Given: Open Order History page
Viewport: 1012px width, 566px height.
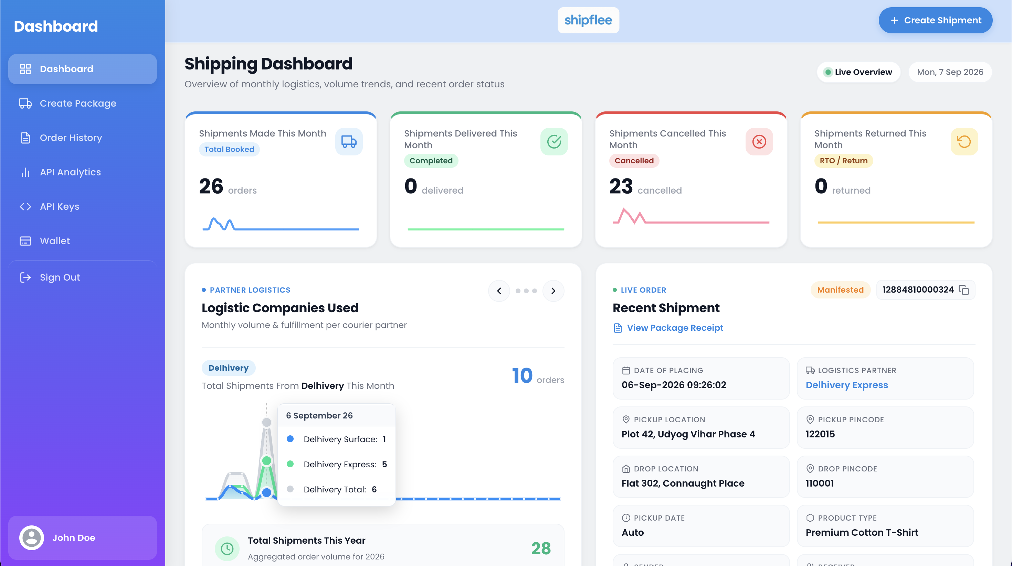Looking at the screenshot, I should (83, 138).
